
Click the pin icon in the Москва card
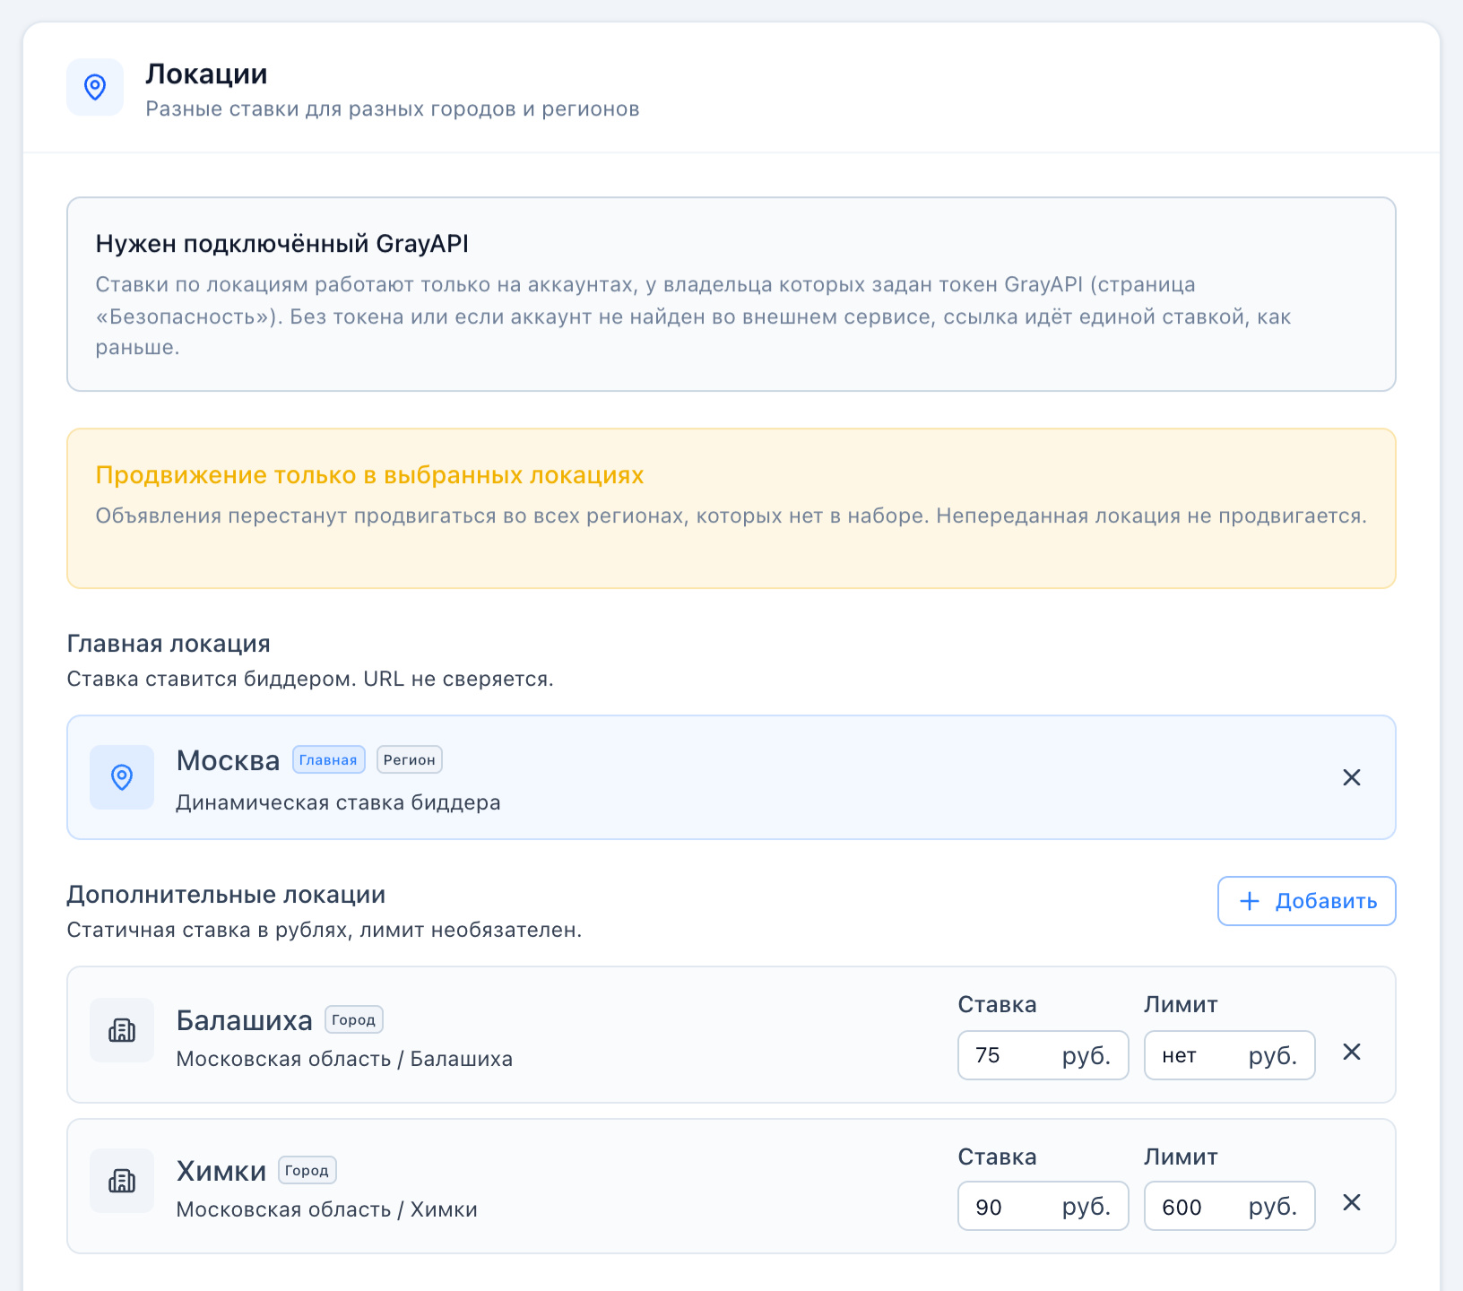(122, 777)
